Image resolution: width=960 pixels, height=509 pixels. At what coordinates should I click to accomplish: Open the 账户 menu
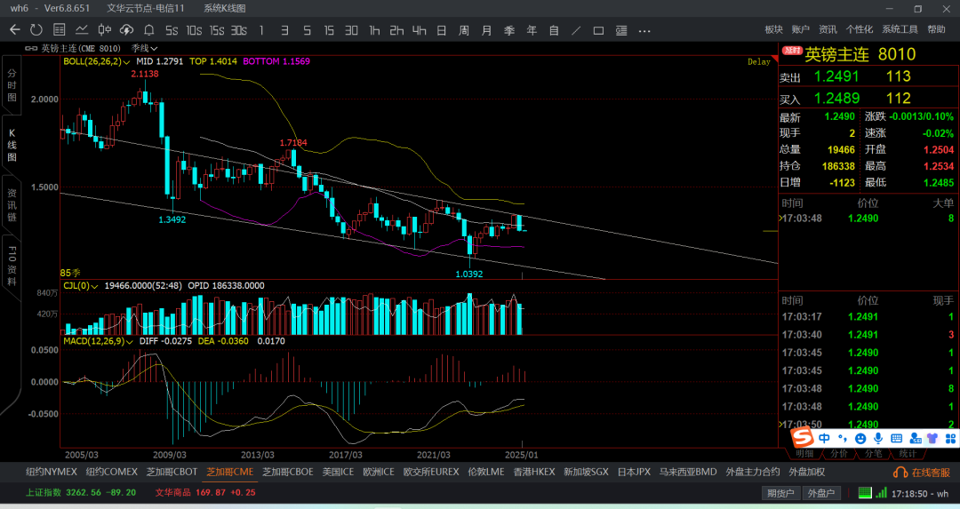click(x=800, y=29)
